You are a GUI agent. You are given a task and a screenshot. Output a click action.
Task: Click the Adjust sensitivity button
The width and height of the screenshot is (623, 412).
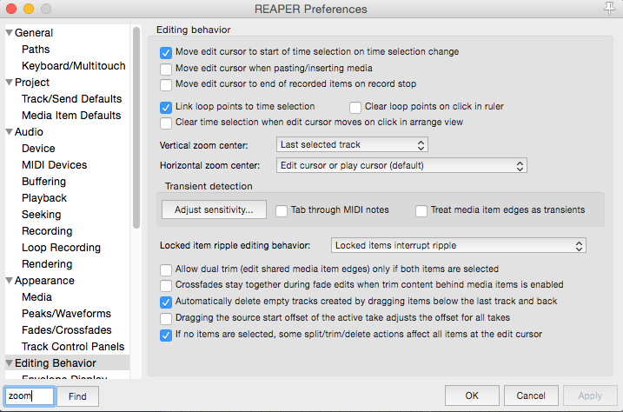tap(214, 209)
